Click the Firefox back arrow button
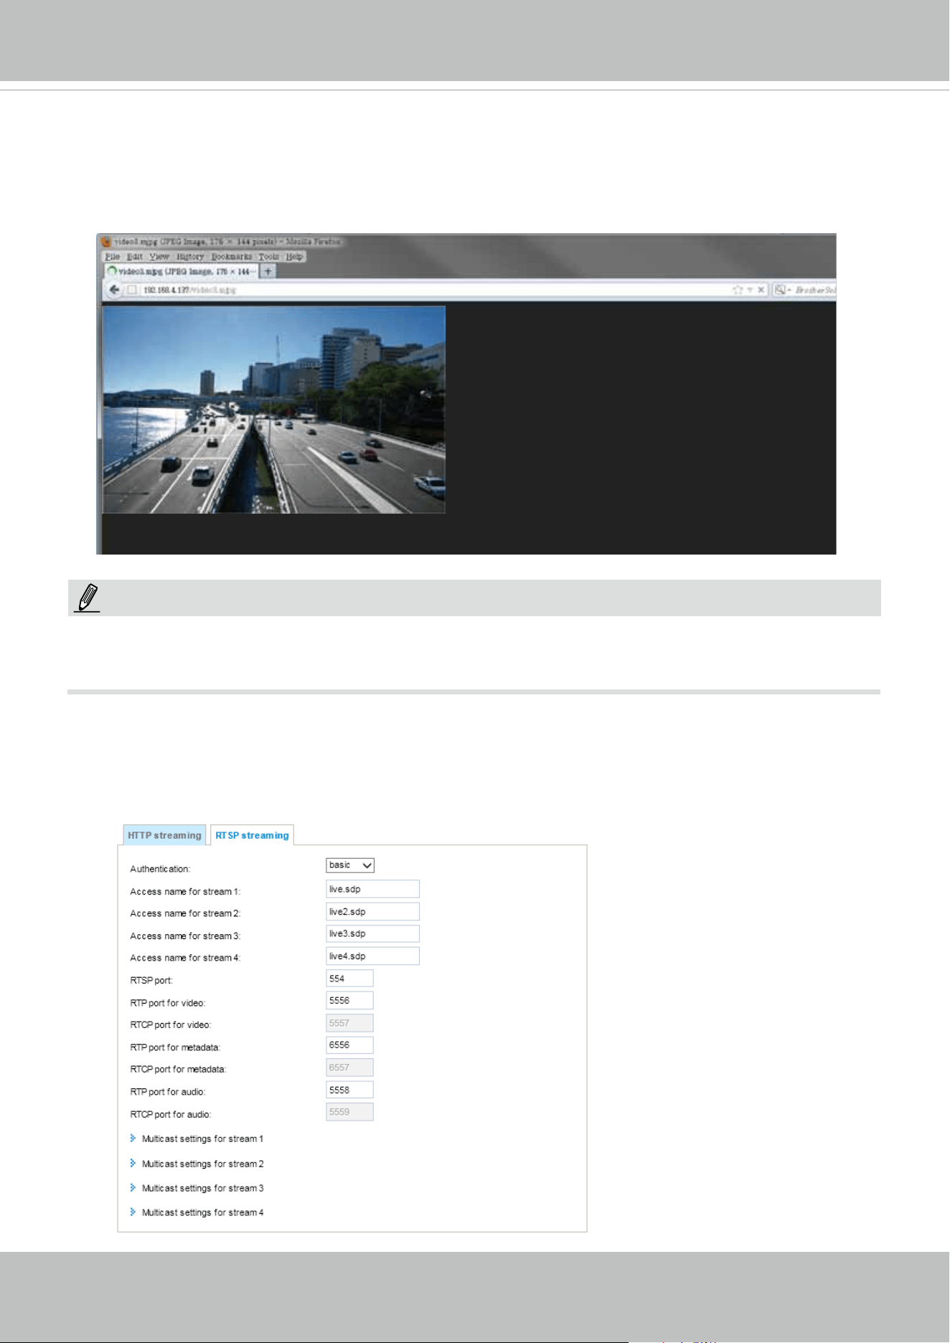Viewport: 950px width, 1343px height. 113,290
